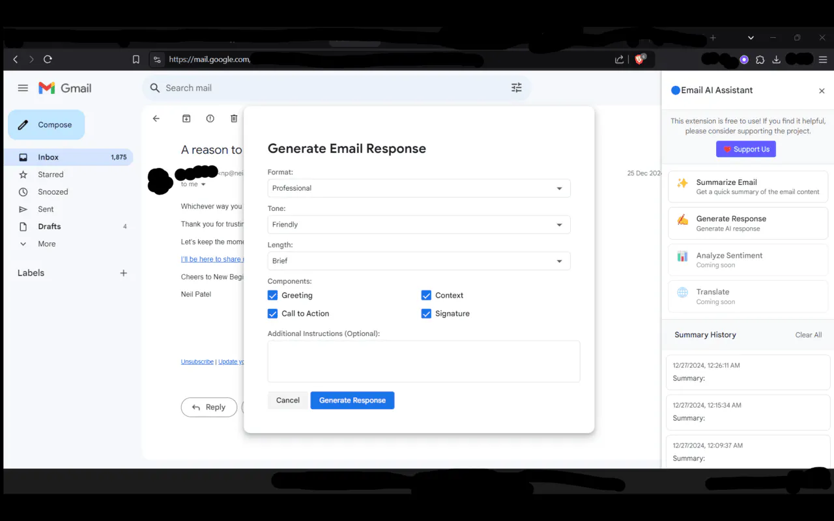The image size is (834, 521).
Task: Open browser downloads icon
Action: point(776,59)
